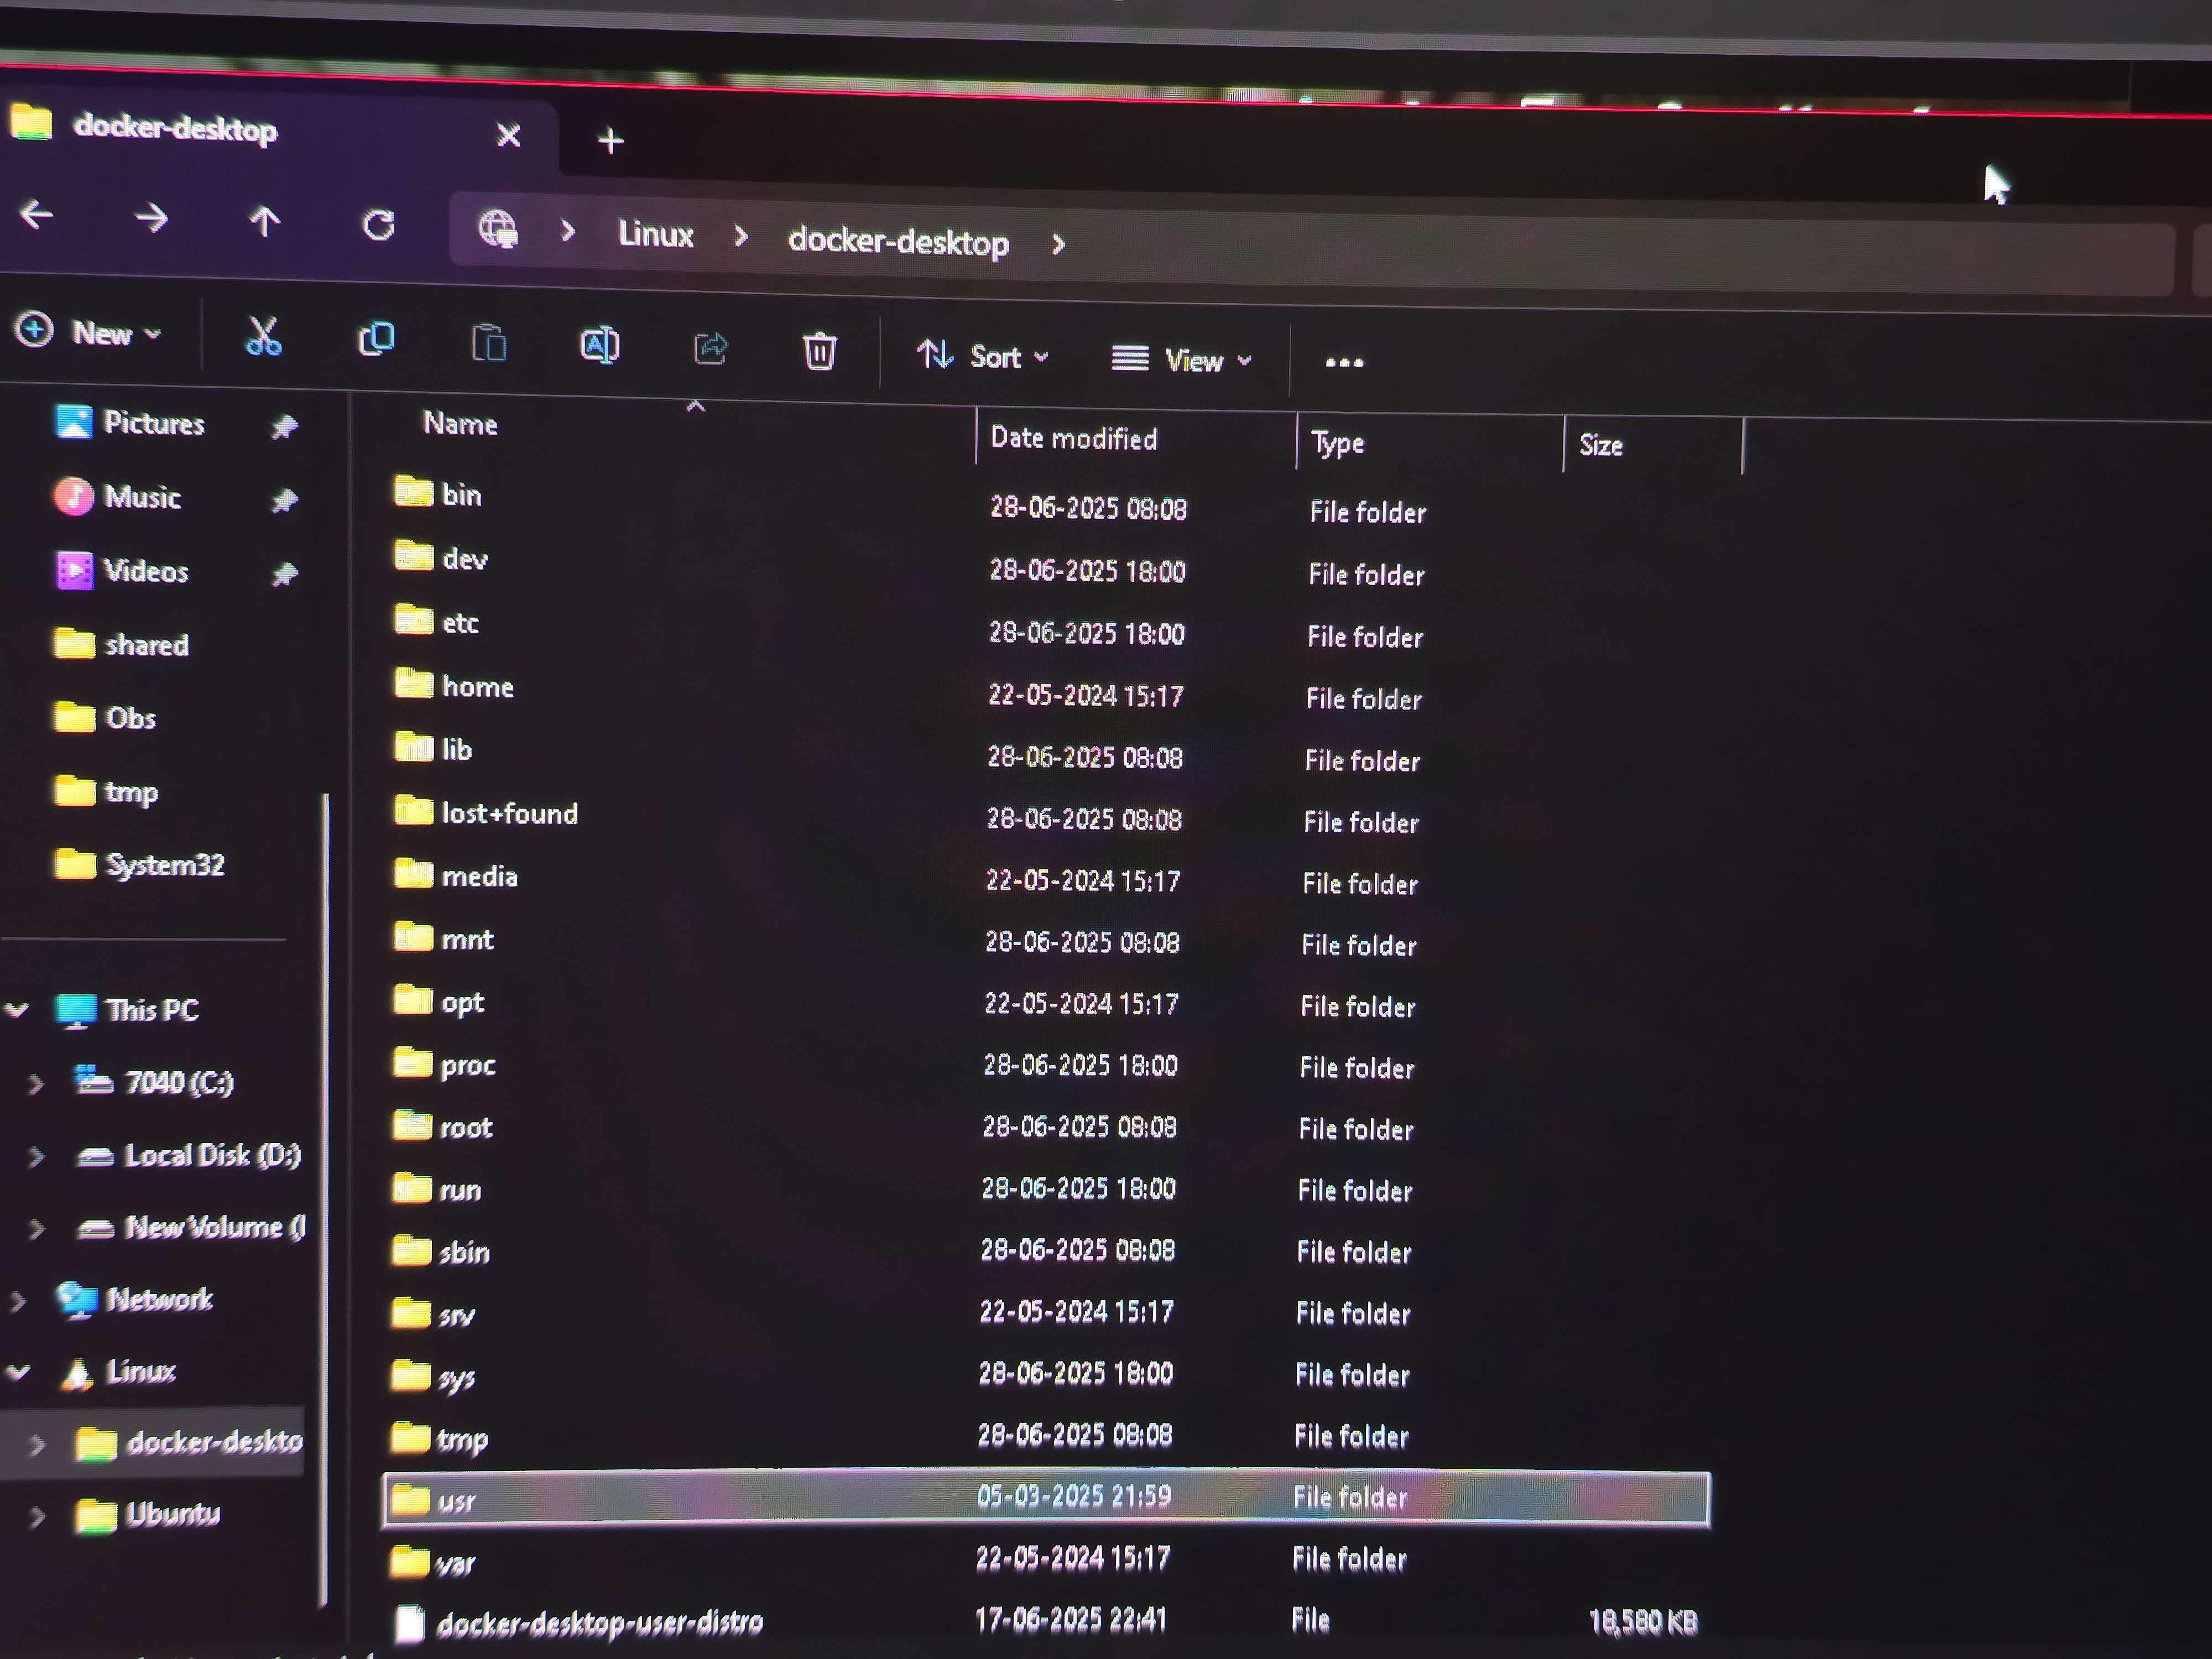2212x1659 pixels.
Task: Navigate back with left arrow
Action: 37,214
